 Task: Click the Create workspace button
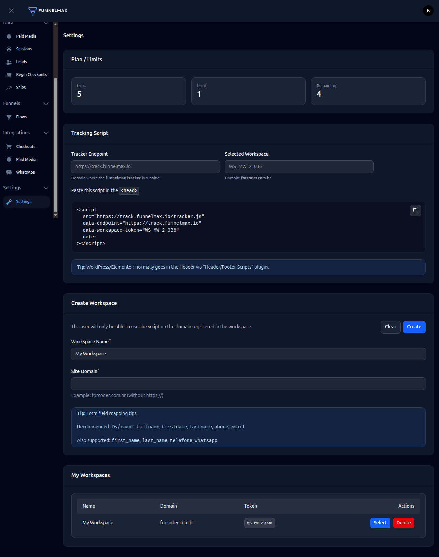coord(414,327)
